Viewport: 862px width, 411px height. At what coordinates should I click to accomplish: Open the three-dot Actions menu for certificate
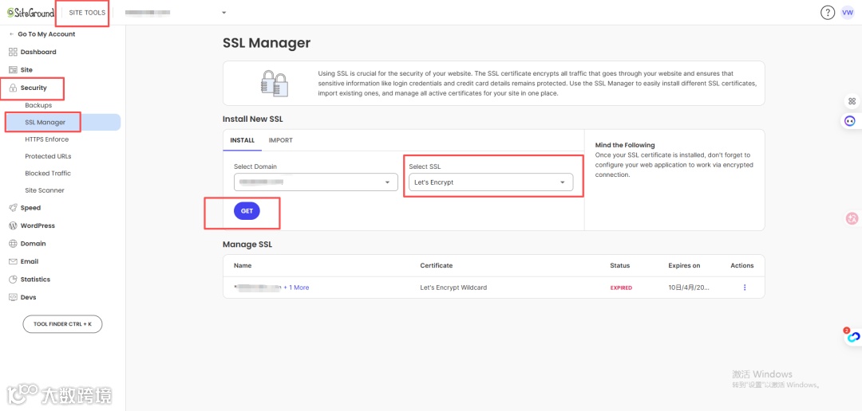tap(745, 288)
